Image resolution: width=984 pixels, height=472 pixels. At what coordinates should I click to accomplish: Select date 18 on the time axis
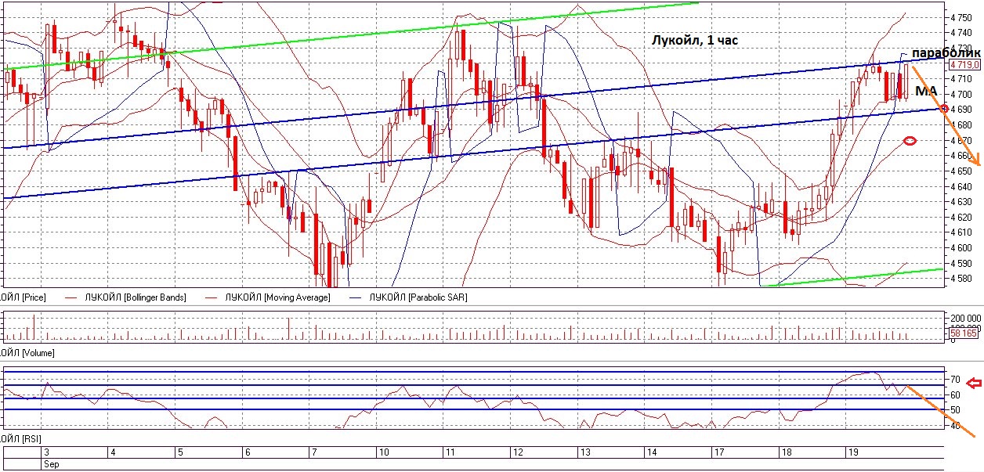(786, 453)
